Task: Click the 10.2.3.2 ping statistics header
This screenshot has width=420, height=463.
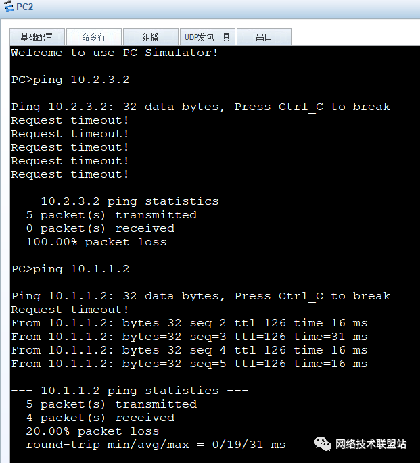Action: [x=130, y=201]
